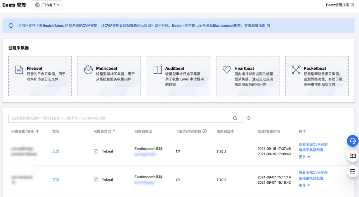Click the 采集器版本 column header
Viewport: 359px width, 197px height.
coord(225,132)
